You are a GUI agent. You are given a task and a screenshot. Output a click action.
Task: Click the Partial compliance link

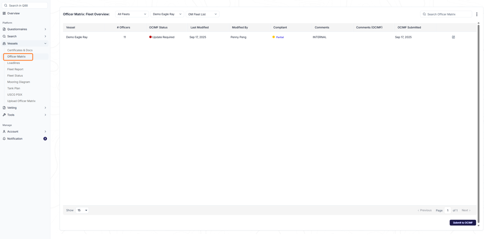point(280,37)
